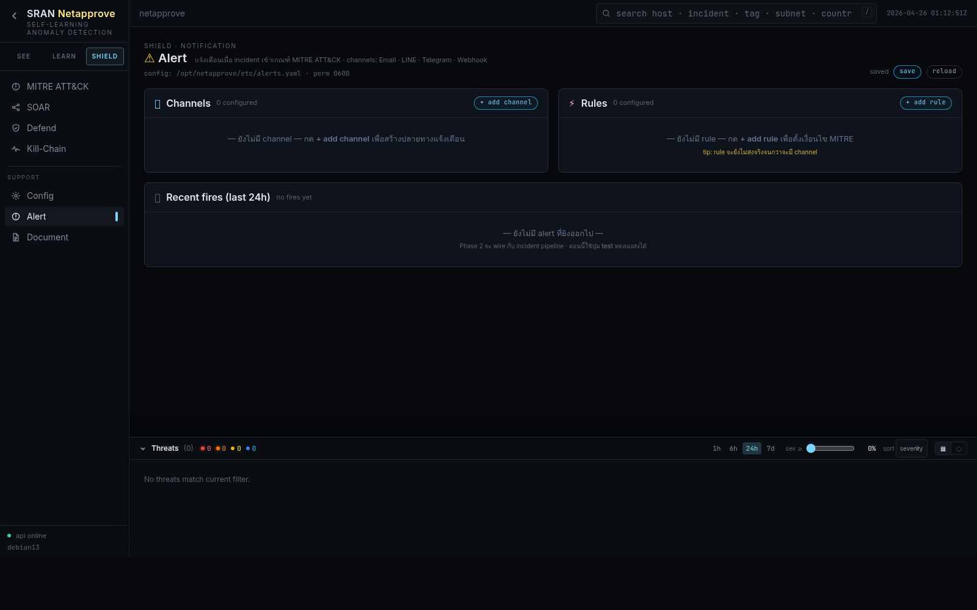Screen dimensions: 977x610
Task: Select the 6h time range
Action: [x=733, y=449]
